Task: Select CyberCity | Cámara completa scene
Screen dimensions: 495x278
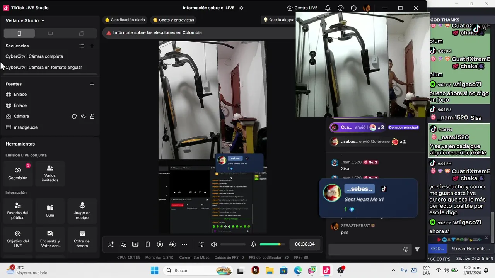Action: coord(34,56)
